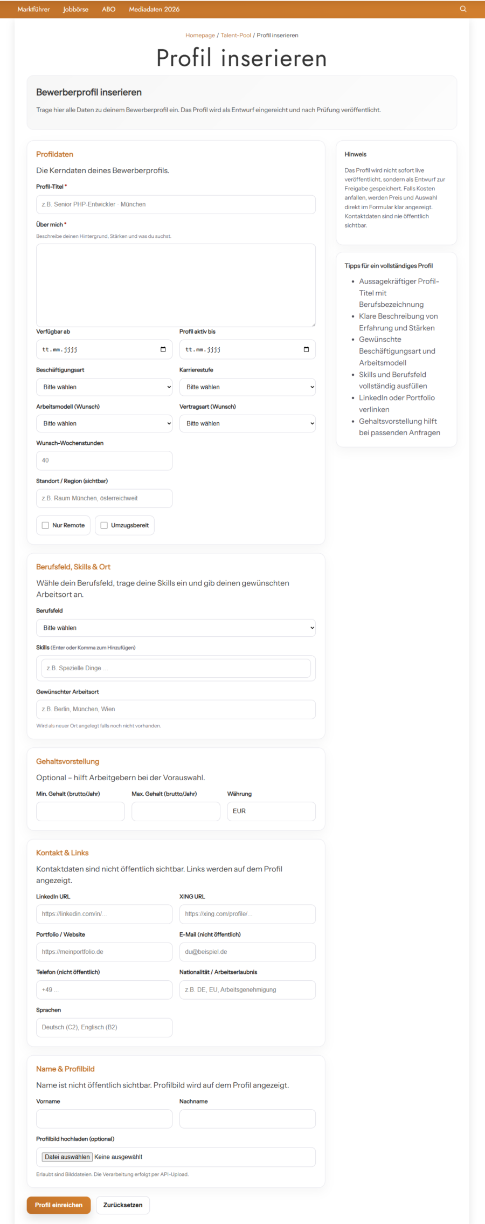The width and height of the screenshot is (485, 1224).
Task: Open the 'Verfügbar ab' calendar picker icon
Action: (x=163, y=349)
